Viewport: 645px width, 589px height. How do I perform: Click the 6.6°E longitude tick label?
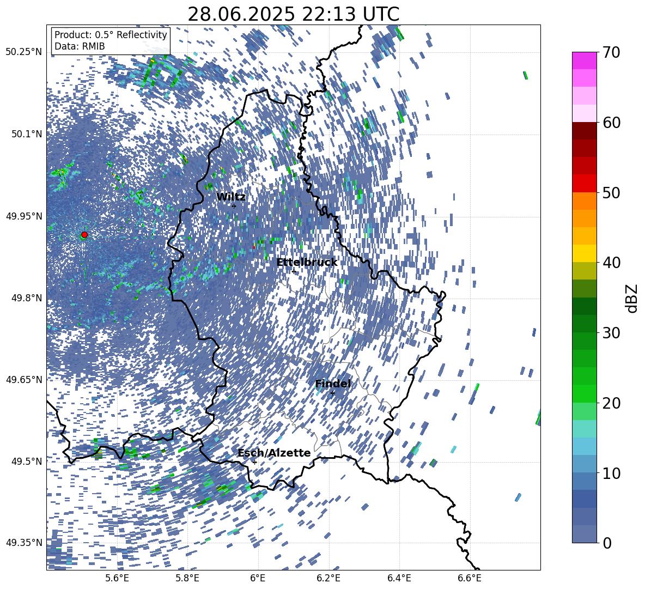[470, 578]
